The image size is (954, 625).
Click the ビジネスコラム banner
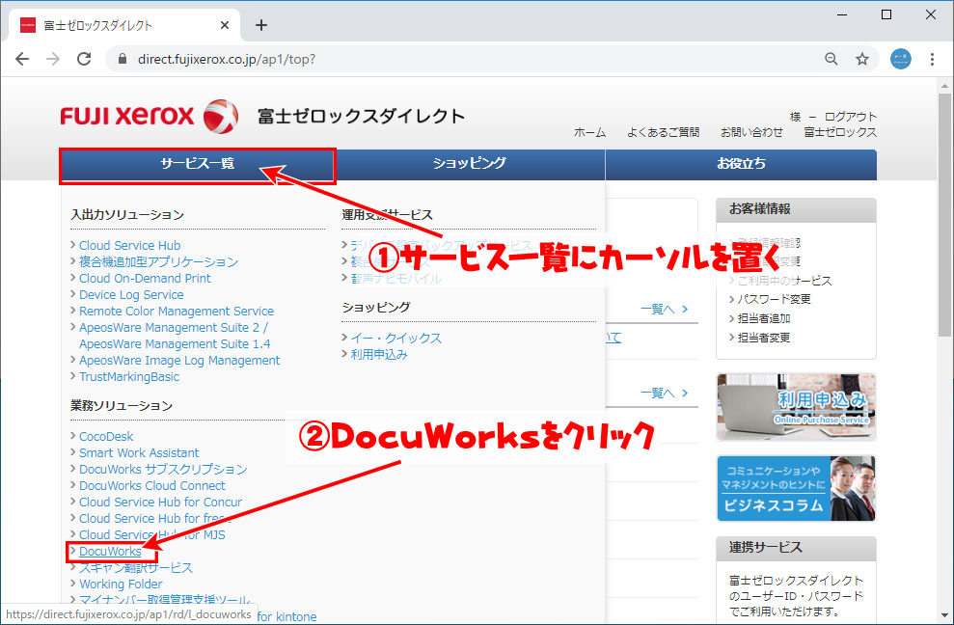point(797,488)
